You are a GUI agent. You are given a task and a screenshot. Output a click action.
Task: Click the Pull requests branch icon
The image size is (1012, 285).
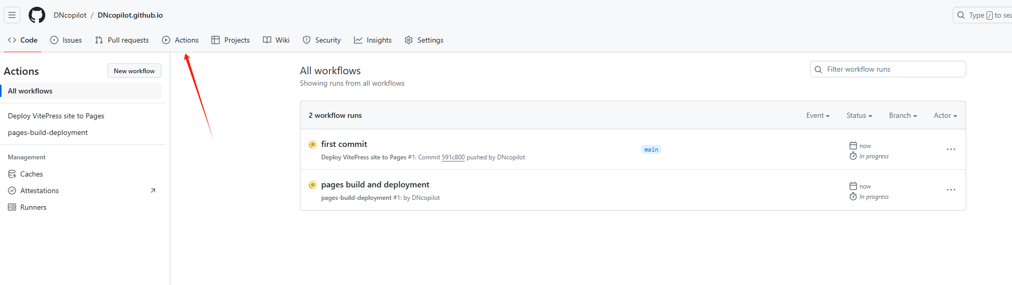tap(99, 40)
